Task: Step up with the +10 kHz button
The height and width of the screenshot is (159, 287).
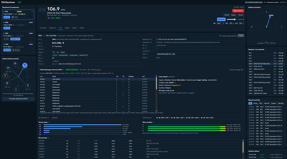Action: tap(240, 15)
